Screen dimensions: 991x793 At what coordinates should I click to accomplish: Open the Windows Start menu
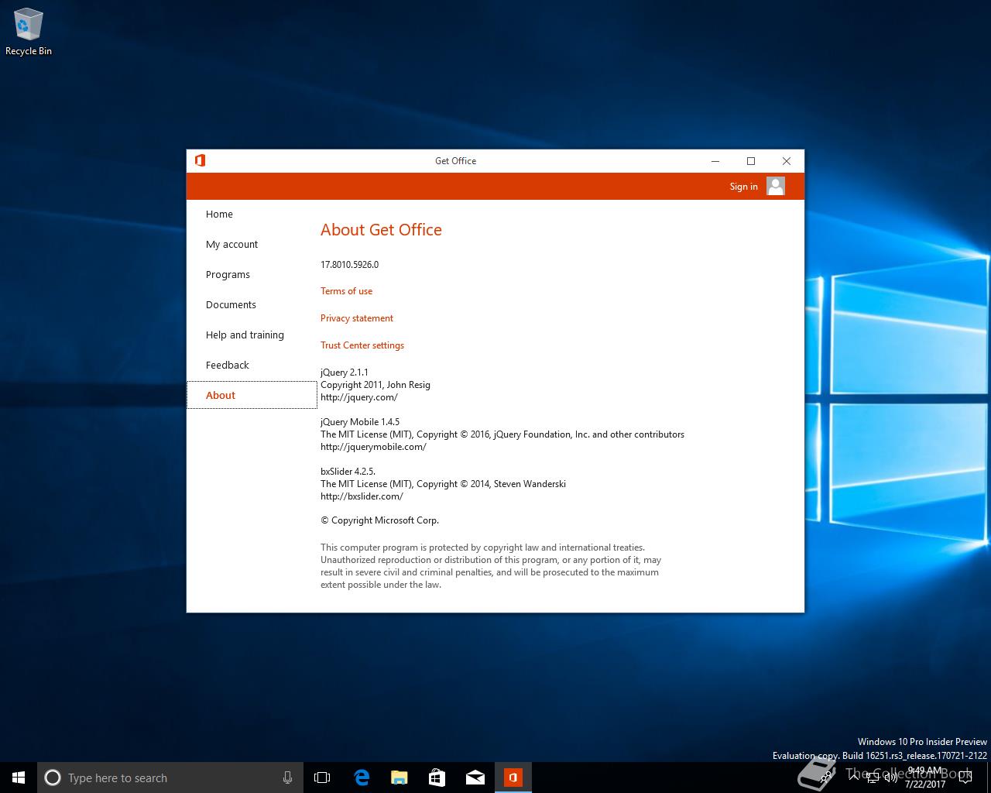point(19,778)
